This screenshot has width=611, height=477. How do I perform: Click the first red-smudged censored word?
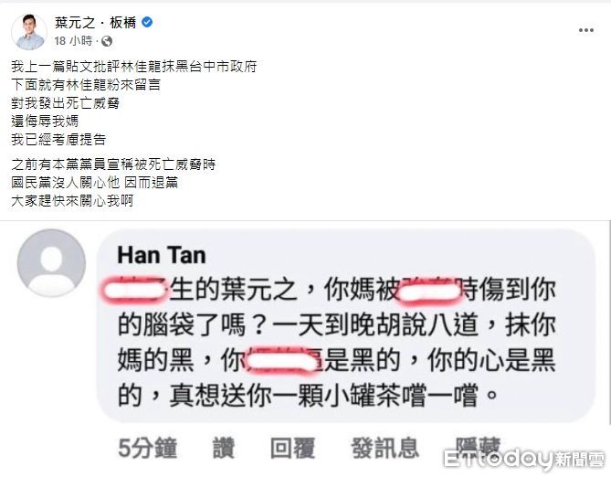tap(134, 291)
